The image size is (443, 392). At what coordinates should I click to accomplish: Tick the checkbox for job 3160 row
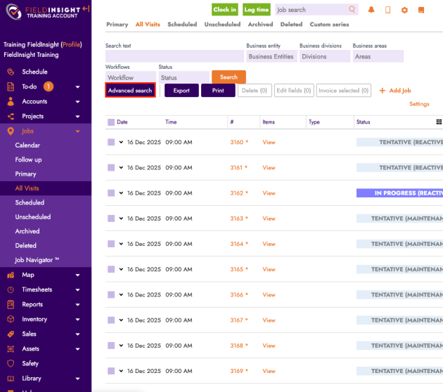(x=111, y=142)
